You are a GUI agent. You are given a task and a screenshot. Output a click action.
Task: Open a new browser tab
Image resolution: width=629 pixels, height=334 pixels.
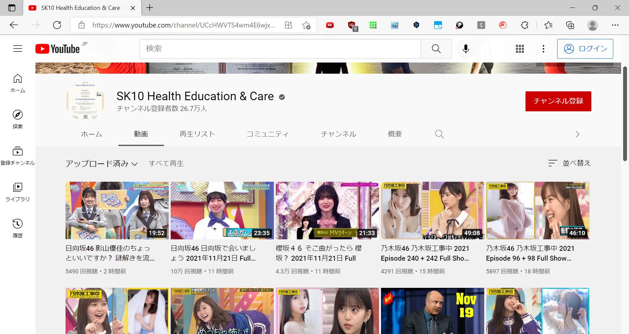coord(150,8)
